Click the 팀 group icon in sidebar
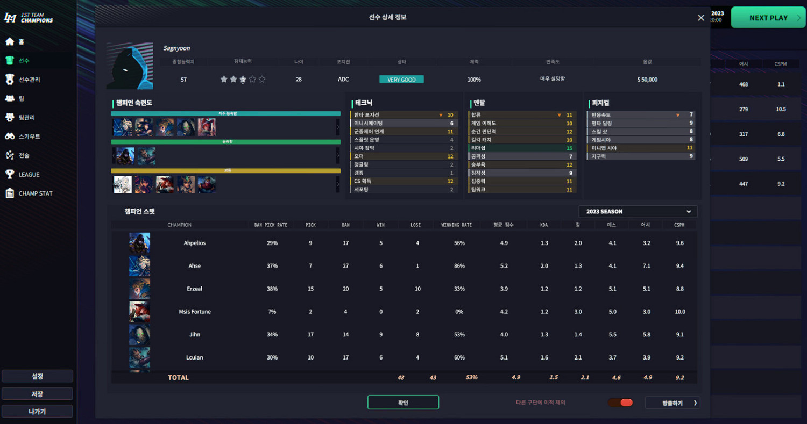 (x=10, y=98)
